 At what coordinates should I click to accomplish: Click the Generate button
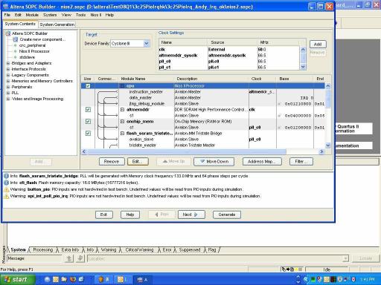(x=227, y=214)
